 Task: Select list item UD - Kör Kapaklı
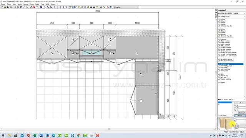pyautogui.click(x=223, y=71)
